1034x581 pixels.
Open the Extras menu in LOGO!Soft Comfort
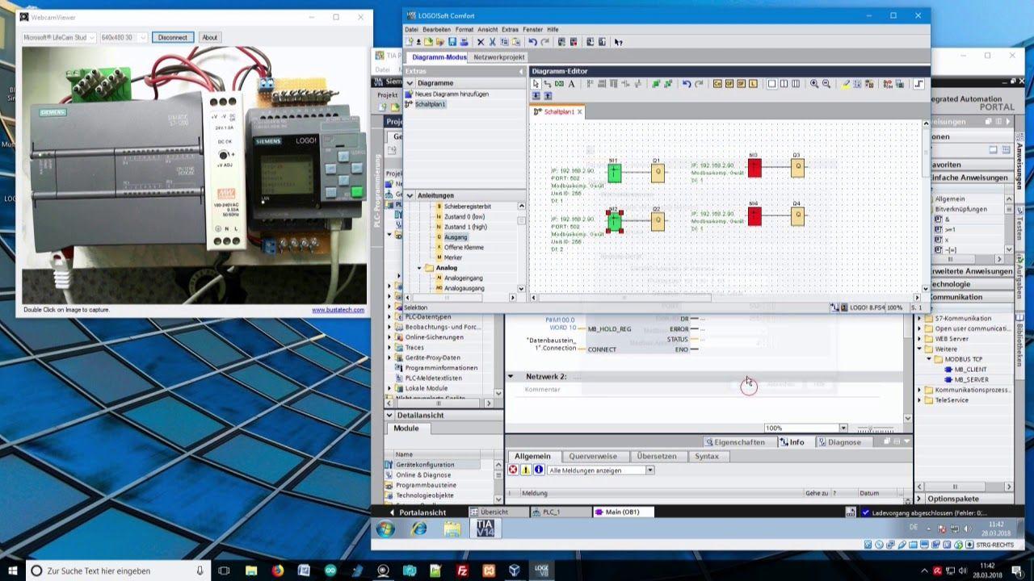click(510, 30)
